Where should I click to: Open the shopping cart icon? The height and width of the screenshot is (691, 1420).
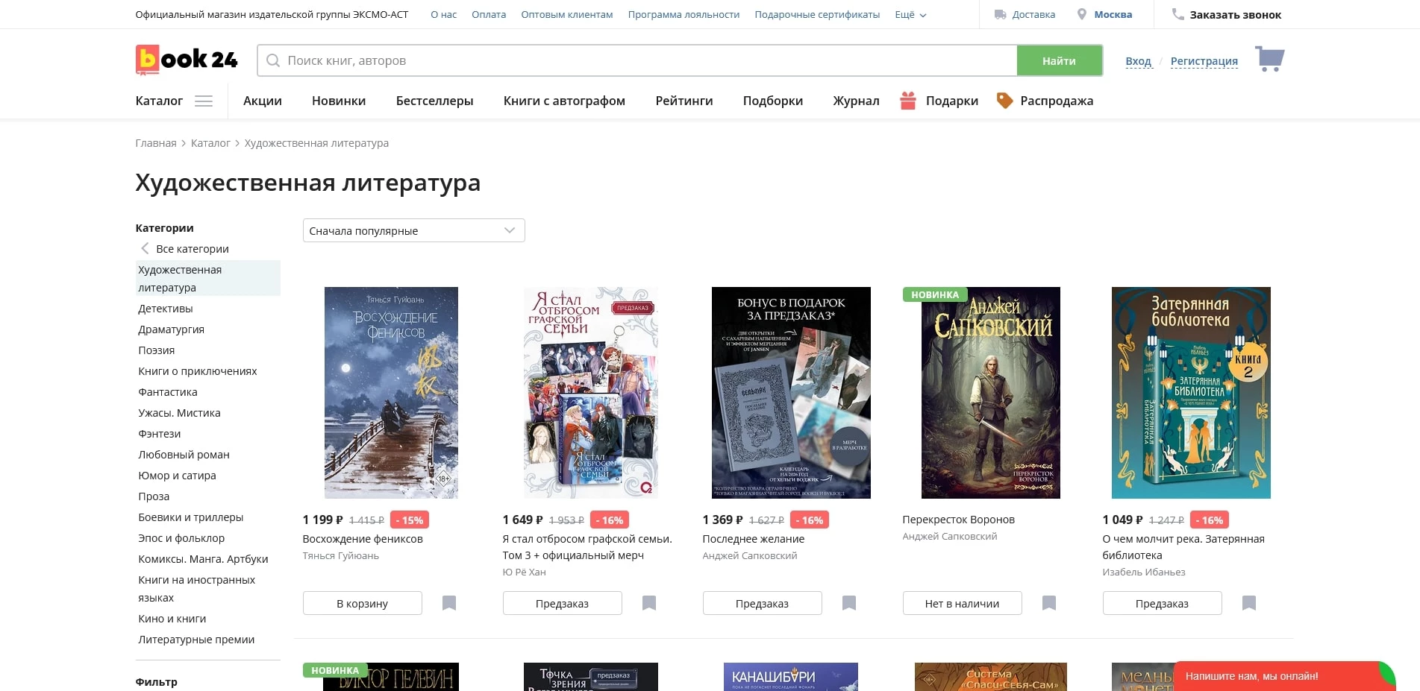[1269, 59]
